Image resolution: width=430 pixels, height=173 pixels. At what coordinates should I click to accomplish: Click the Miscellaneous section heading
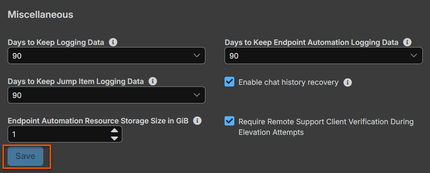pyautogui.click(x=40, y=14)
